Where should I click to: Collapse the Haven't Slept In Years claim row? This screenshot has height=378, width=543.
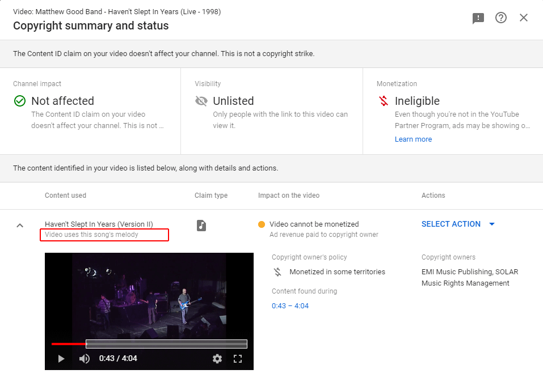click(x=20, y=226)
